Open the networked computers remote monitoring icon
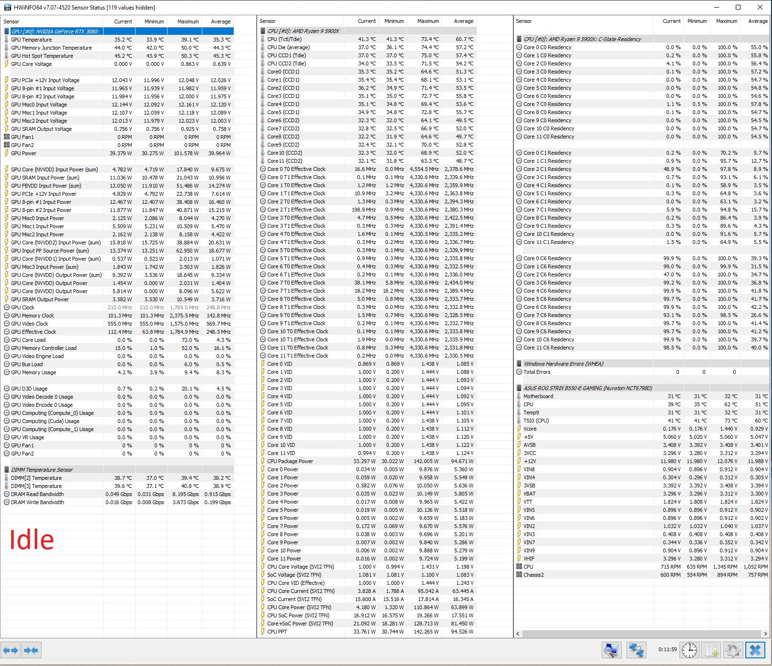This screenshot has height=666, width=772. [636, 650]
